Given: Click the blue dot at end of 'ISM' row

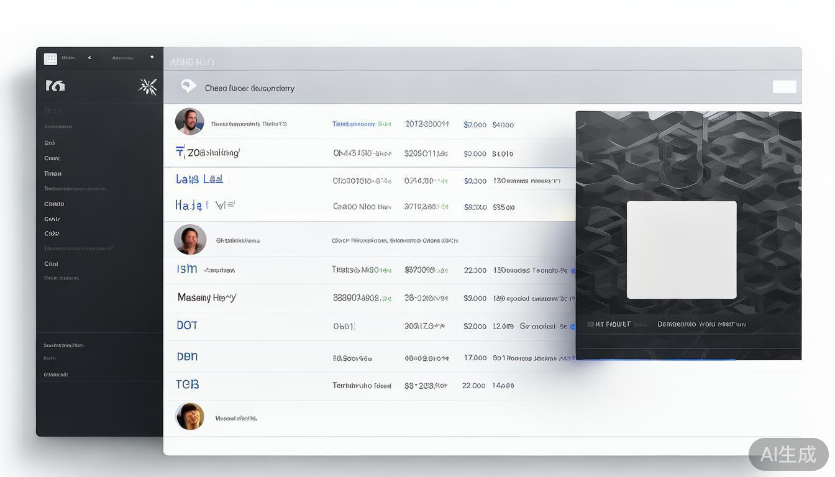Looking at the screenshot, I should point(573,271).
